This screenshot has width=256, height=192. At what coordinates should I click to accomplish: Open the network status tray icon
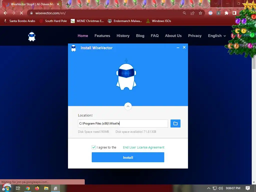[x=215, y=188]
